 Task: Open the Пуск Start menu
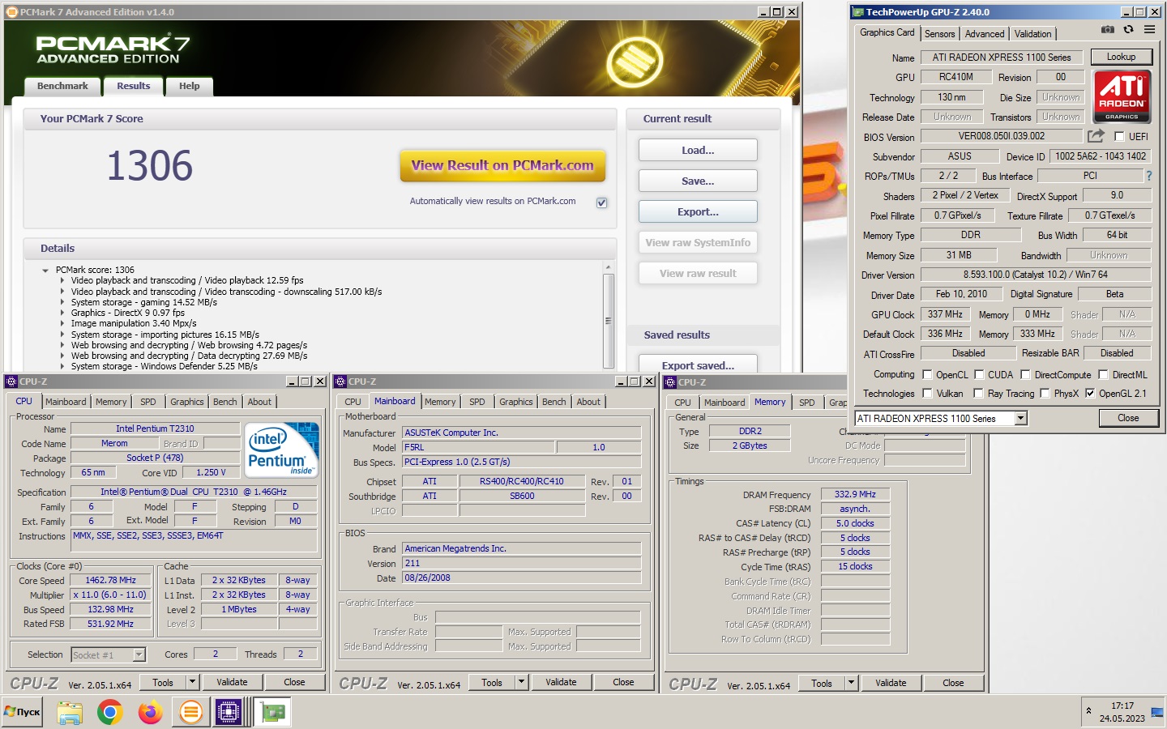pyautogui.click(x=22, y=712)
